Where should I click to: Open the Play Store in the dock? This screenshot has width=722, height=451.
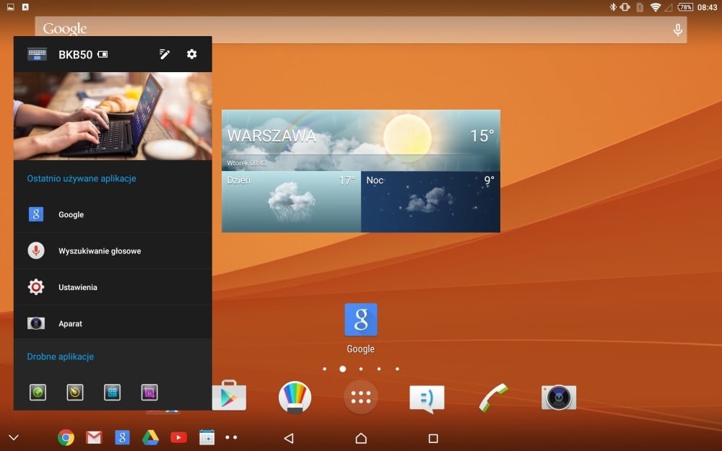tap(229, 395)
